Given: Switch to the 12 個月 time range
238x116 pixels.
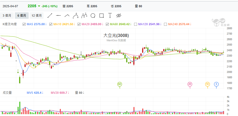Looking at the screenshot, I should [x=37, y=16].
